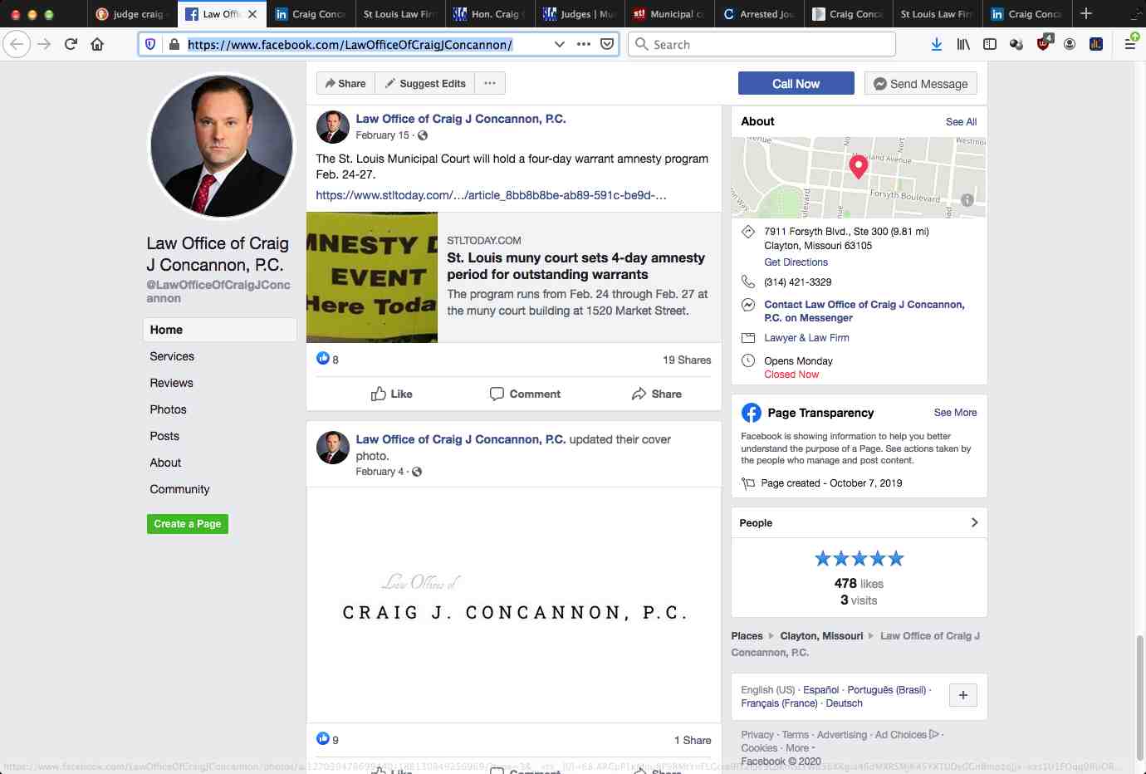Show URL history dropdown arrow
Image resolution: width=1146 pixels, height=774 pixels.
559,44
